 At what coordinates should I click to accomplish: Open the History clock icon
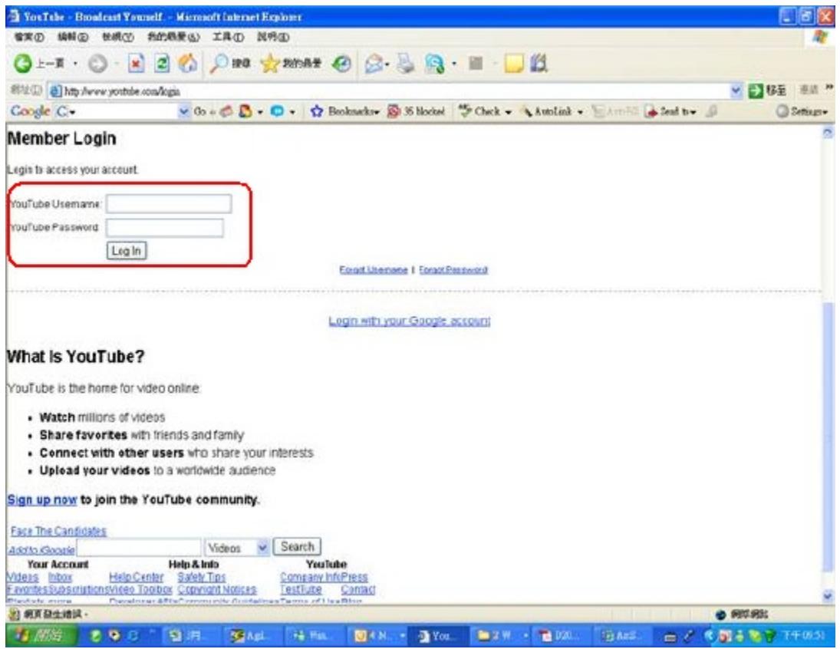pyautogui.click(x=341, y=64)
